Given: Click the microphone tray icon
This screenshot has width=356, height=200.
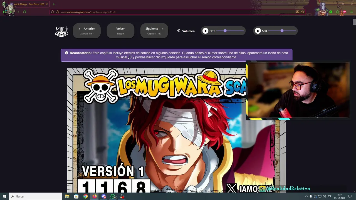Looking at the screenshot, I should tap(311, 196).
